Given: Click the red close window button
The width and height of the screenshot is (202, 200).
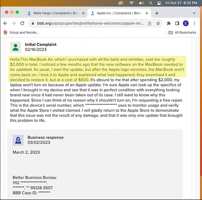Looking at the screenshot, I should [6, 12].
